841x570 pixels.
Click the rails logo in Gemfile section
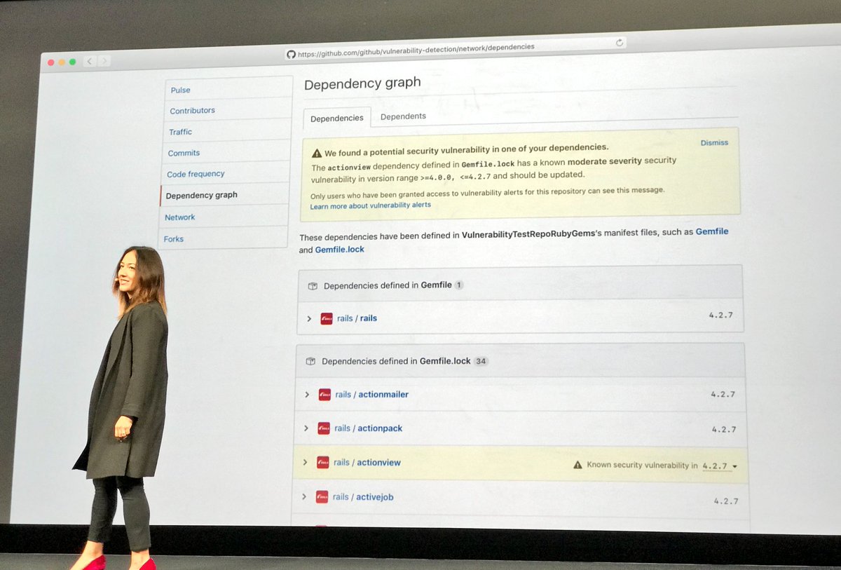(327, 318)
